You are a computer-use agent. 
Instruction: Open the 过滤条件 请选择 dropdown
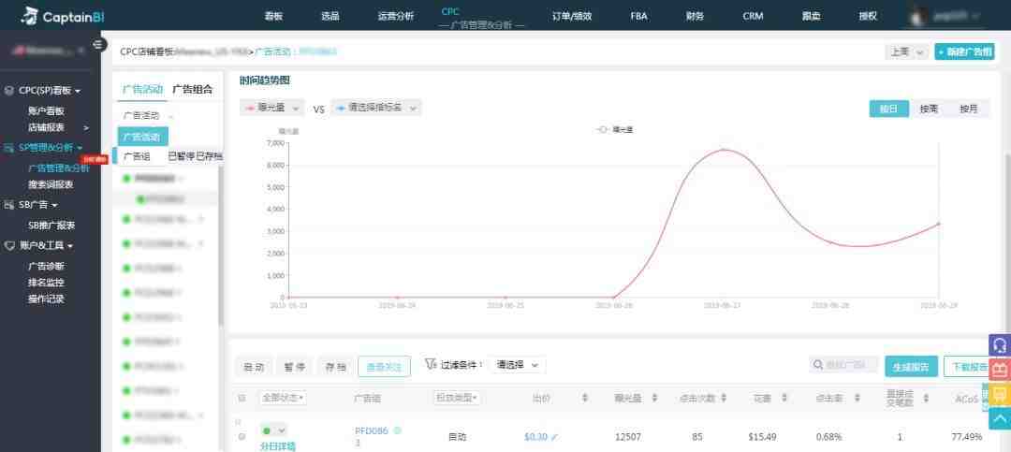pos(517,364)
